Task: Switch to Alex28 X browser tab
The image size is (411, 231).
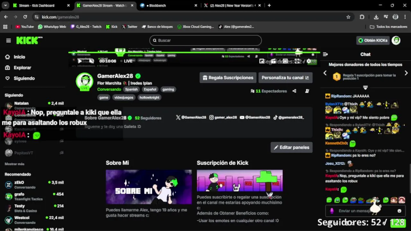Action: [233, 5]
